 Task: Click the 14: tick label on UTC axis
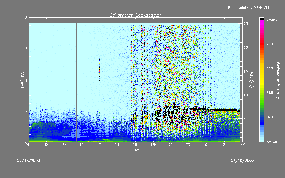(x=118, y=145)
